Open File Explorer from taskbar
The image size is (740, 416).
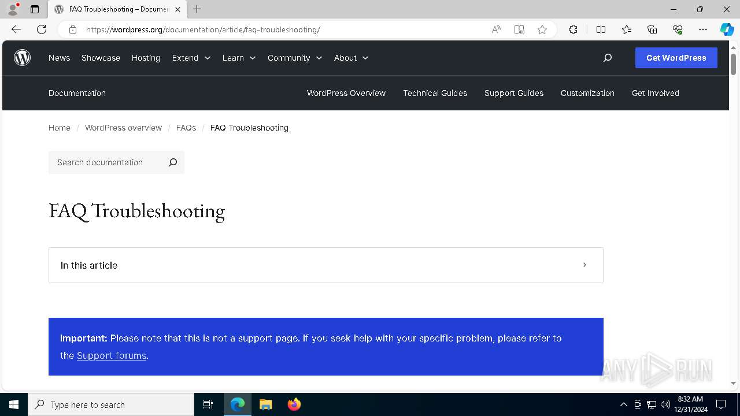point(265,404)
